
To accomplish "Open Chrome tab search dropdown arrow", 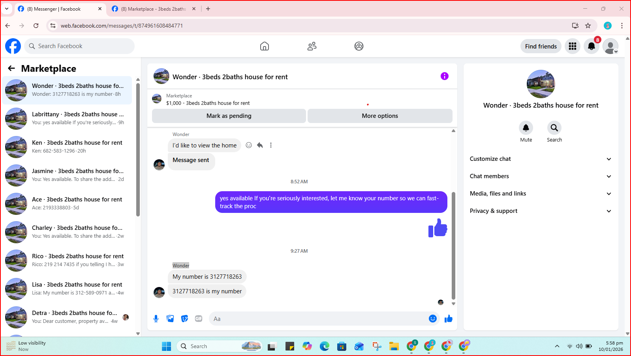I will point(7,9).
